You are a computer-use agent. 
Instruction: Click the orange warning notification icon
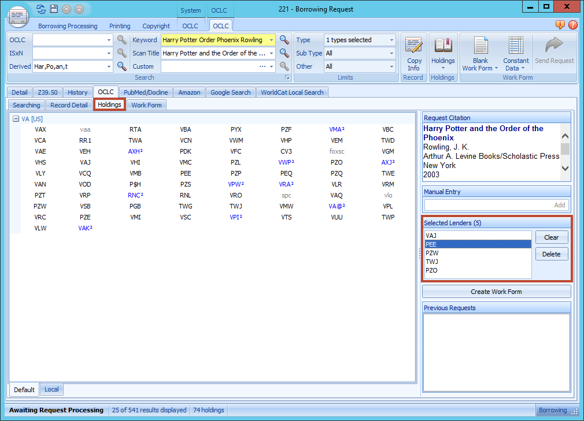pyautogui.click(x=560, y=25)
